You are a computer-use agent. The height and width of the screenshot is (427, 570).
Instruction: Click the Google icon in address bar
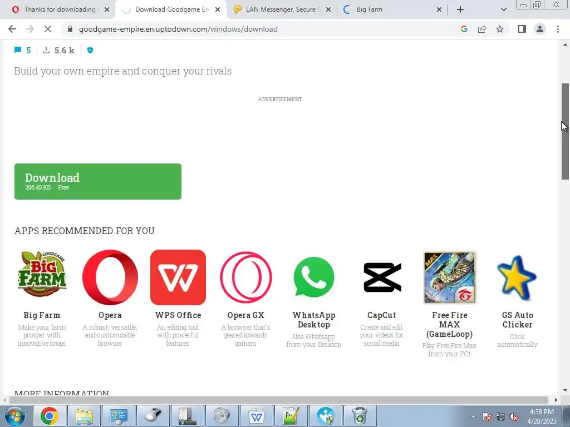pos(464,29)
